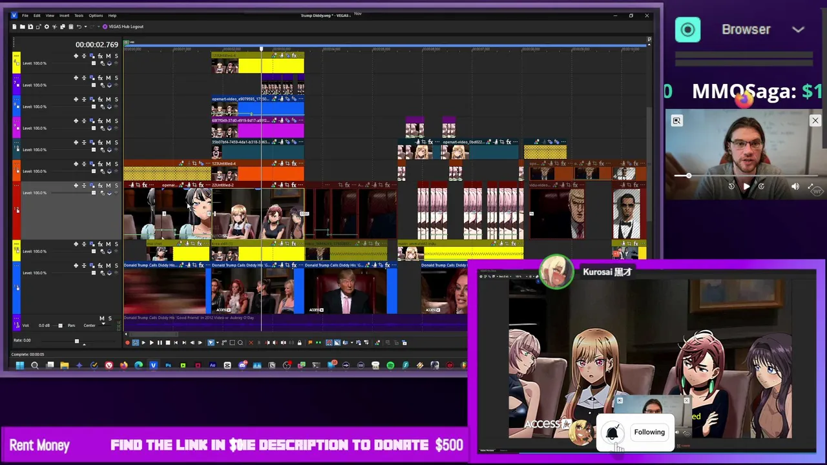Open the Help menu

112,15
